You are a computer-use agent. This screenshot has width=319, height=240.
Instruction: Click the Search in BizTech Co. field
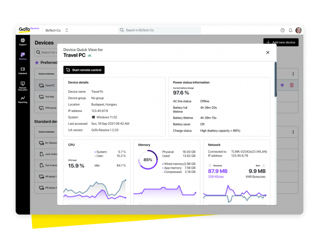point(159,30)
